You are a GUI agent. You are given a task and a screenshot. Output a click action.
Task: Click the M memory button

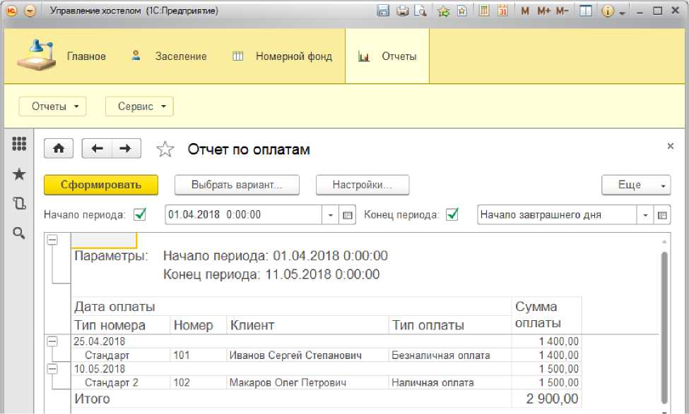pos(524,11)
